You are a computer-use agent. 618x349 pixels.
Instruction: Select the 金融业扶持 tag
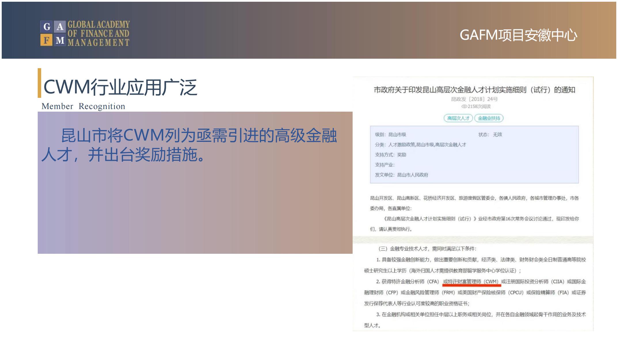coord(489,118)
